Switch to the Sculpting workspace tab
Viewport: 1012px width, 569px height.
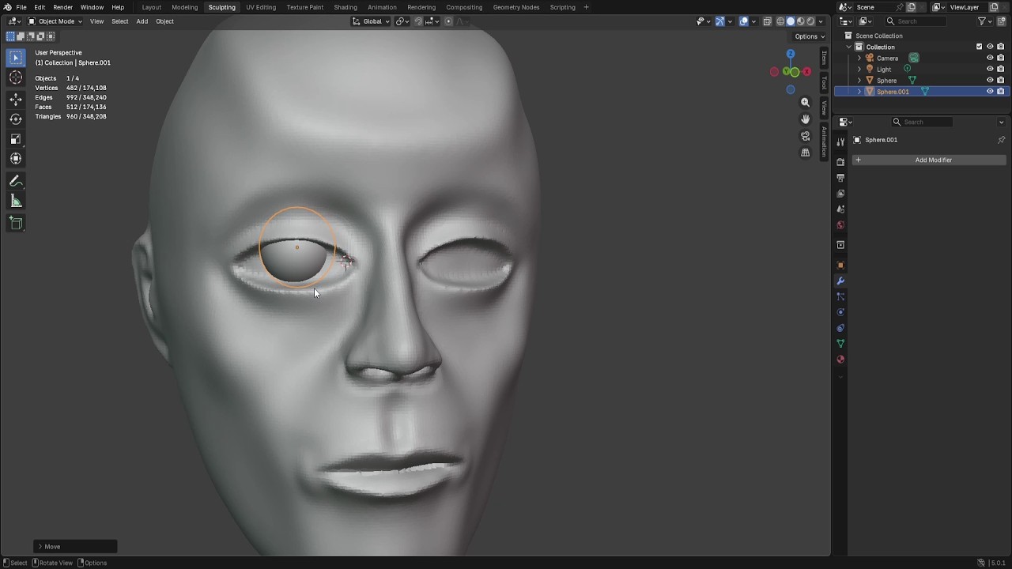221,7
